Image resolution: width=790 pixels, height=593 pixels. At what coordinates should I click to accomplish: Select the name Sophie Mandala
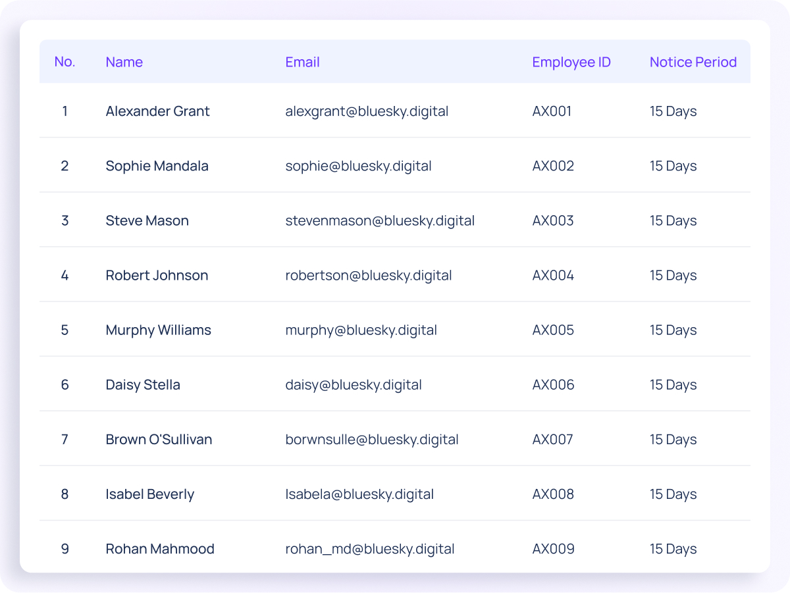click(x=157, y=166)
